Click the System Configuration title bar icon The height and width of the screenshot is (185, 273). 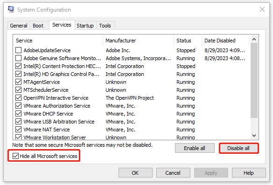(11, 9)
